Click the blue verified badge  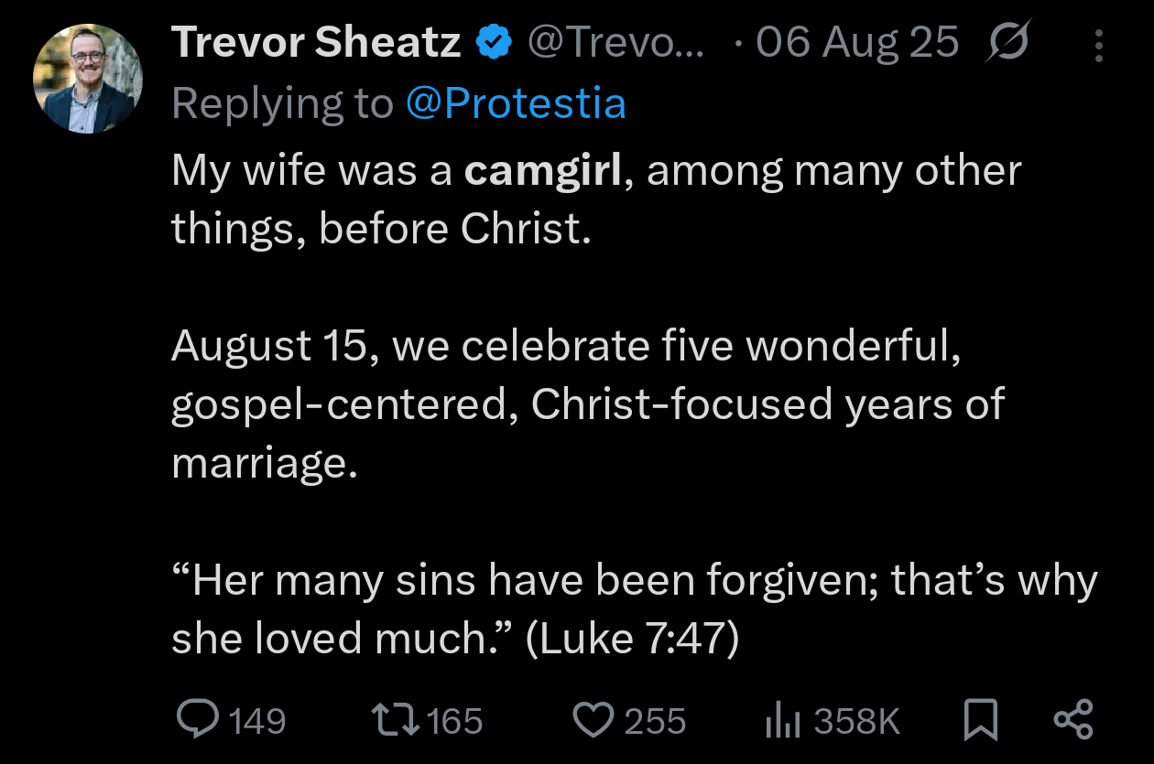(495, 43)
